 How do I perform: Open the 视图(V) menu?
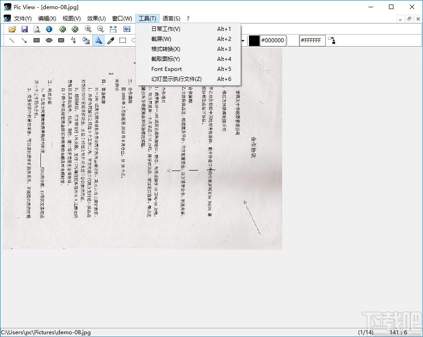tap(71, 18)
